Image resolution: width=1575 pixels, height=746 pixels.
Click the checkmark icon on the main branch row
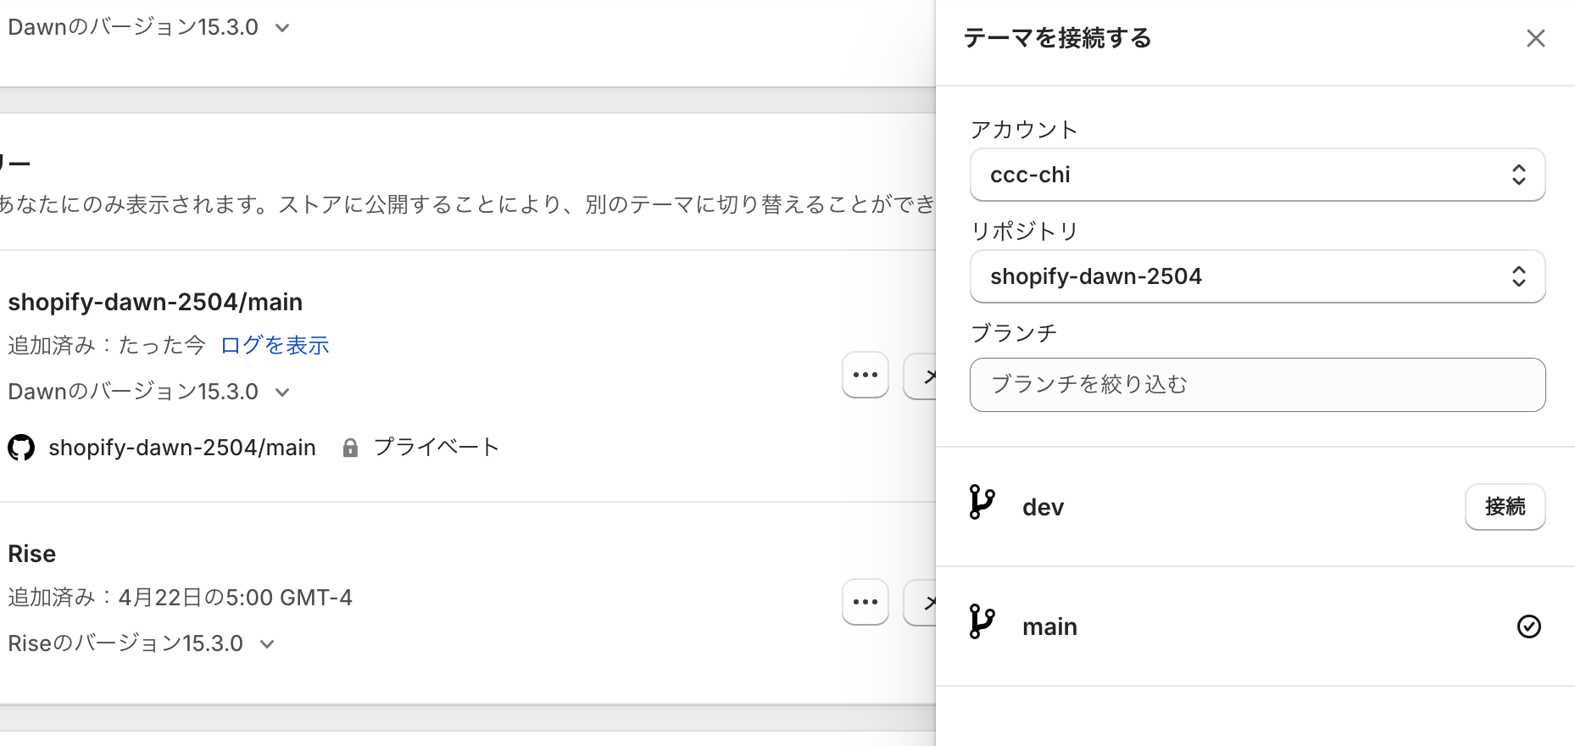click(1528, 626)
